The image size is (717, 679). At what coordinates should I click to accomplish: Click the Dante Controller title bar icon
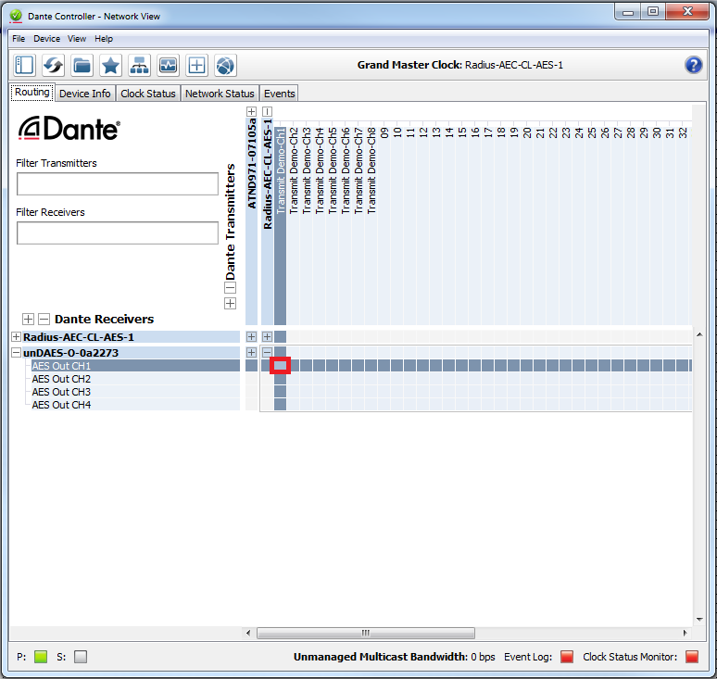16,16
